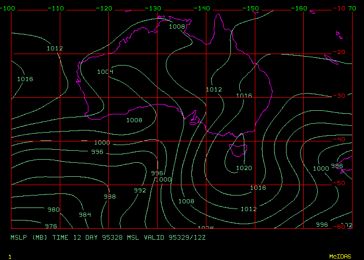Click the 980 isobar label
The height and width of the screenshot is (260, 364).
[54, 210]
